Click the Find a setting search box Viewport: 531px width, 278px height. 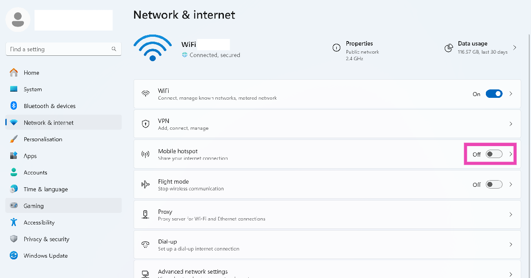(x=60, y=49)
